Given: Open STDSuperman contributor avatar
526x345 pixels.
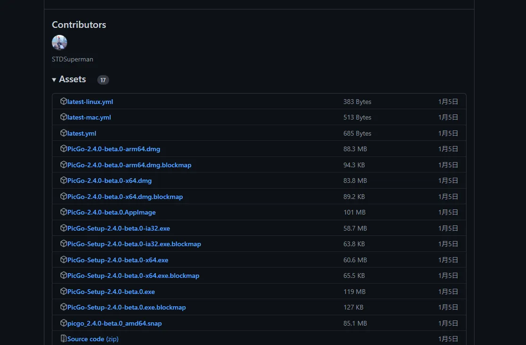Looking at the screenshot, I should point(59,43).
